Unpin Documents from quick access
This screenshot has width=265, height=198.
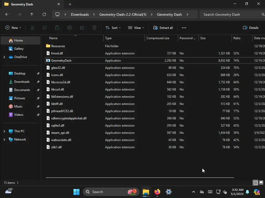point(38,90)
